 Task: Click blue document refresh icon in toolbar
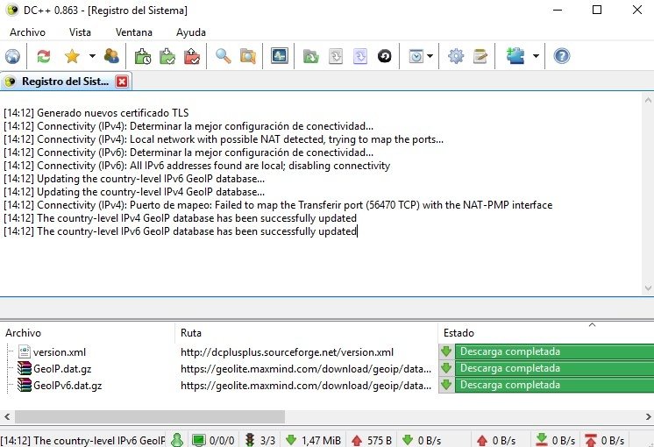click(x=360, y=56)
